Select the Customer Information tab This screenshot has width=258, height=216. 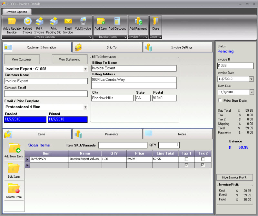tap(37, 47)
